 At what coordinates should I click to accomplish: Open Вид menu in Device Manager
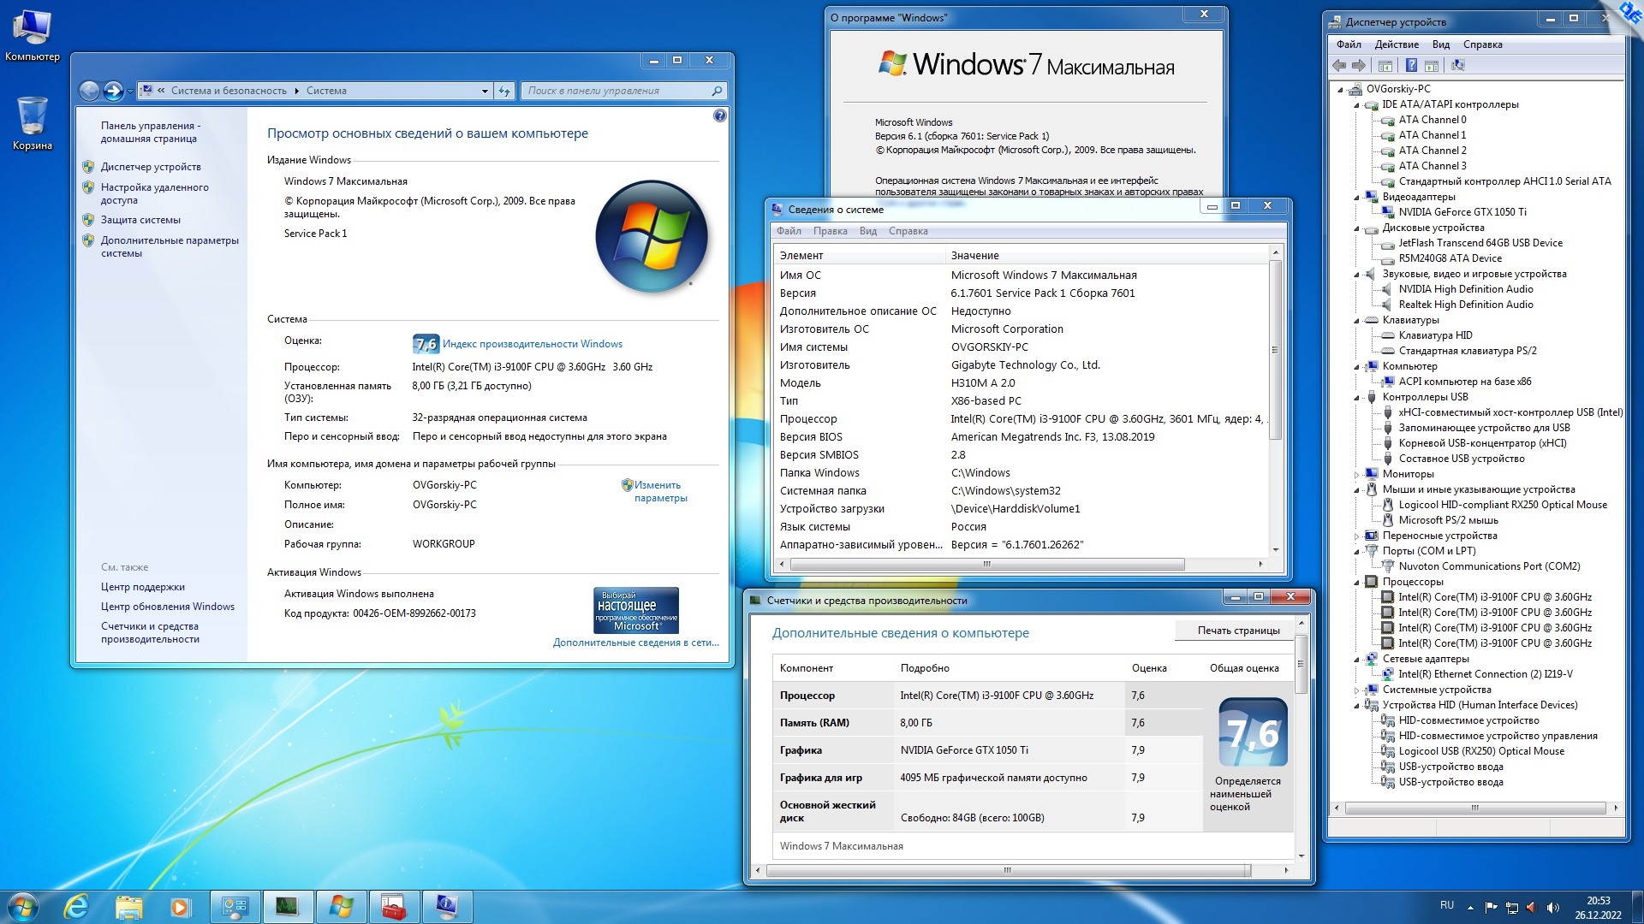(1441, 44)
